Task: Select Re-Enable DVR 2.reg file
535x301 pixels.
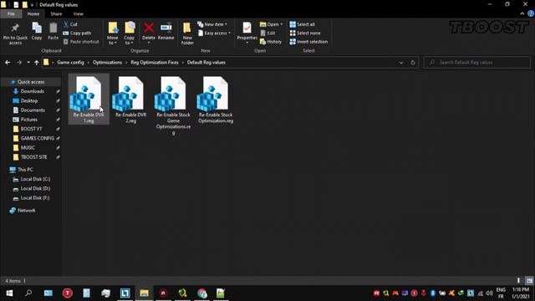Action: [x=130, y=99]
